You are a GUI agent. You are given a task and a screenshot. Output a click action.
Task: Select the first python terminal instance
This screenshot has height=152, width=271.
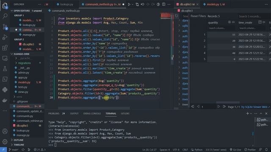click(263, 119)
